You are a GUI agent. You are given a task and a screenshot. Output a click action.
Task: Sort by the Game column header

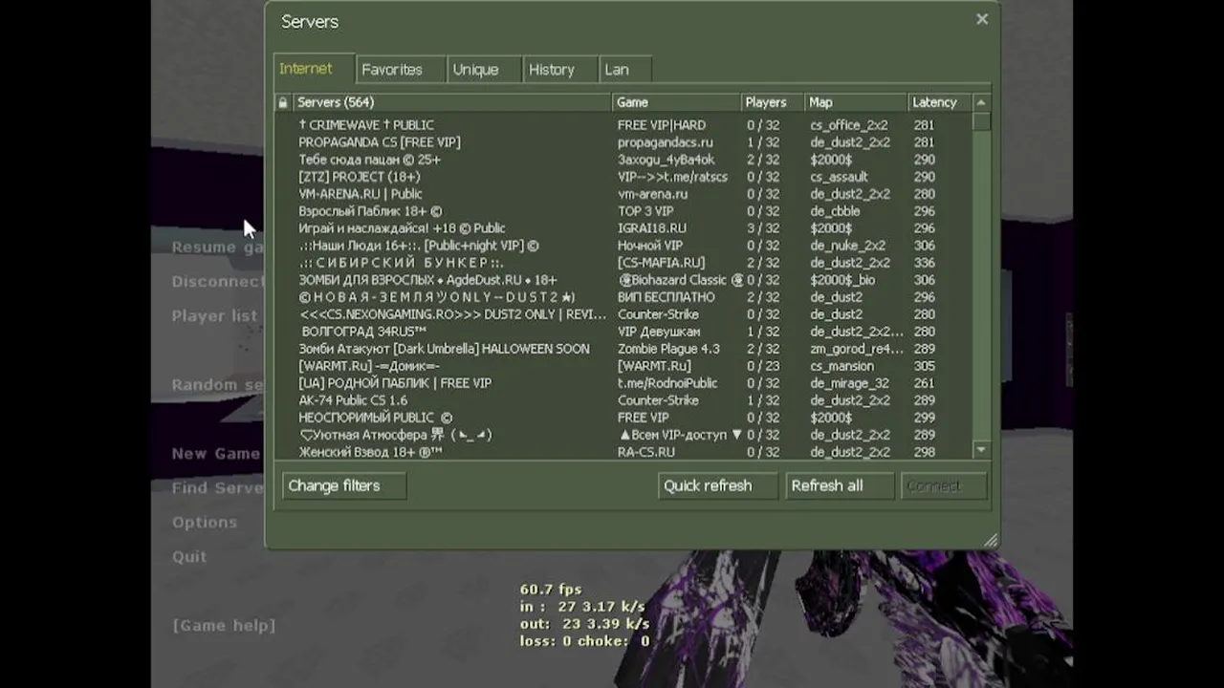(676, 102)
